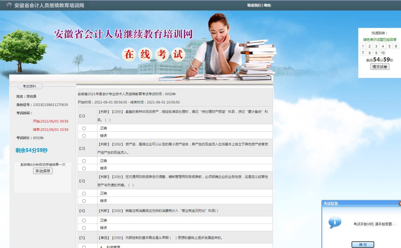Jump to question 5 in quick navigation

point(389,46)
